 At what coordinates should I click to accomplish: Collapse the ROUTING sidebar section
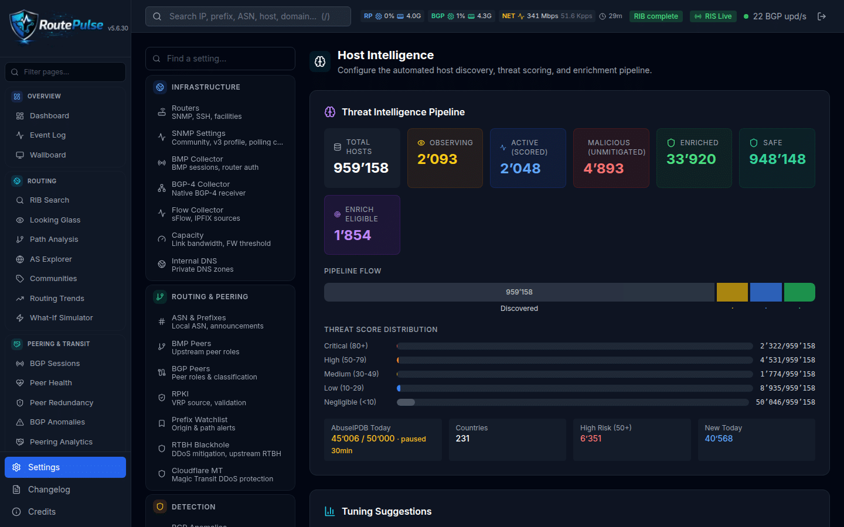[x=65, y=181]
